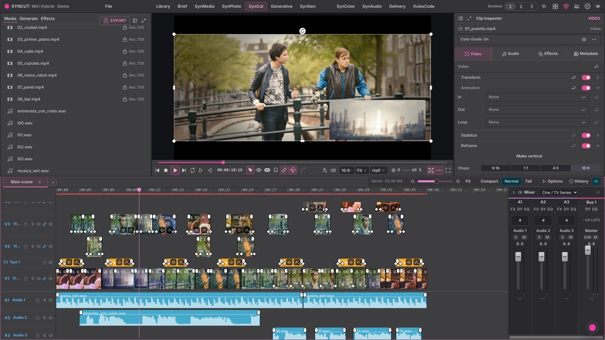The image size is (605, 340).
Task: Click the viewer playback progress bar
Action: point(302,162)
